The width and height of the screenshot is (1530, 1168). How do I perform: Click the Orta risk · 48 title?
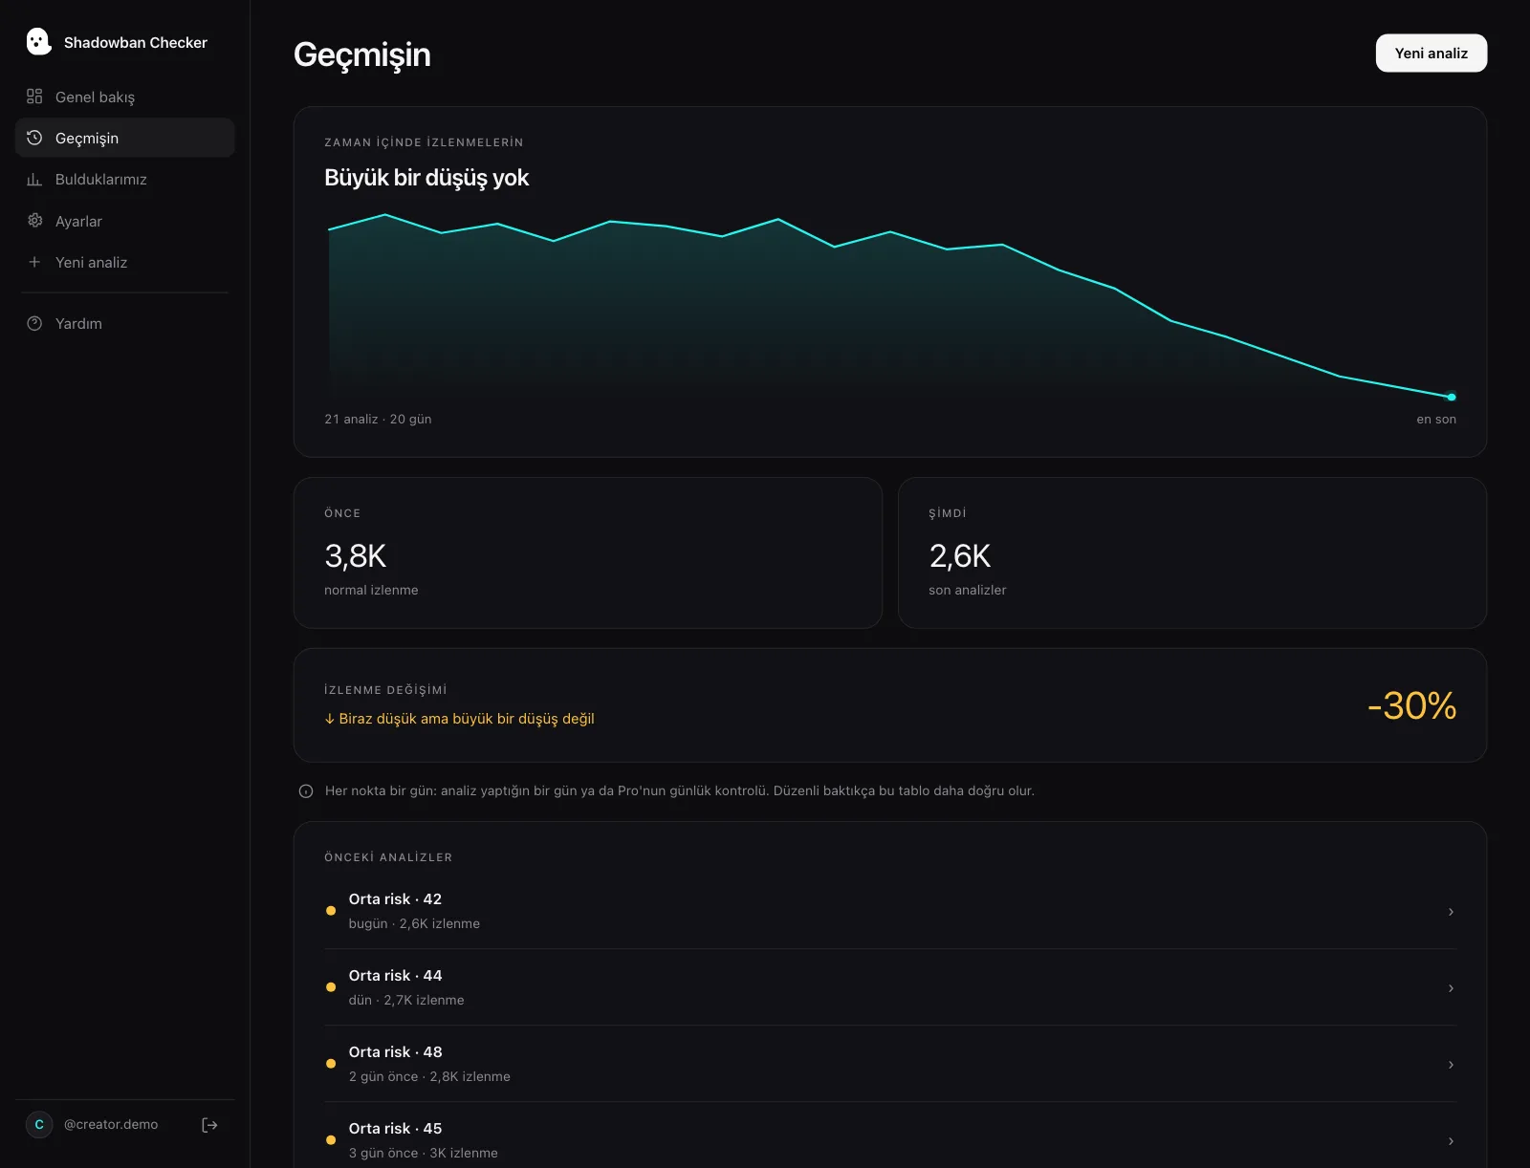395,1052
